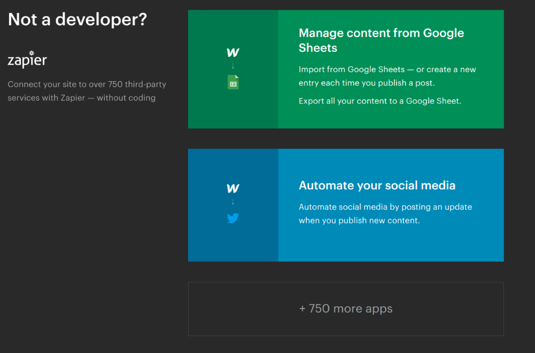The image size is (535, 353).
Task: Click the arrow between Webflow and Twitter icons
Action: coord(233,202)
